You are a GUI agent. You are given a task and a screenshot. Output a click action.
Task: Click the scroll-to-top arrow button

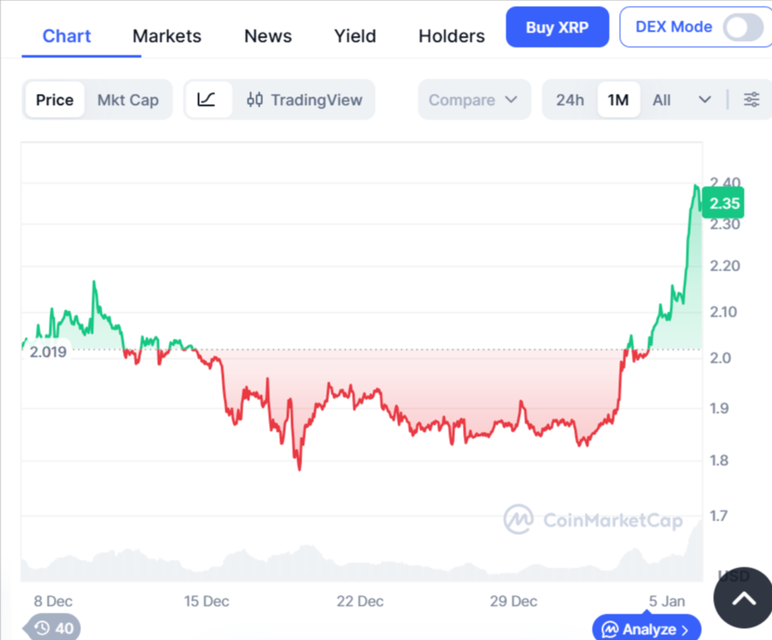(x=742, y=597)
